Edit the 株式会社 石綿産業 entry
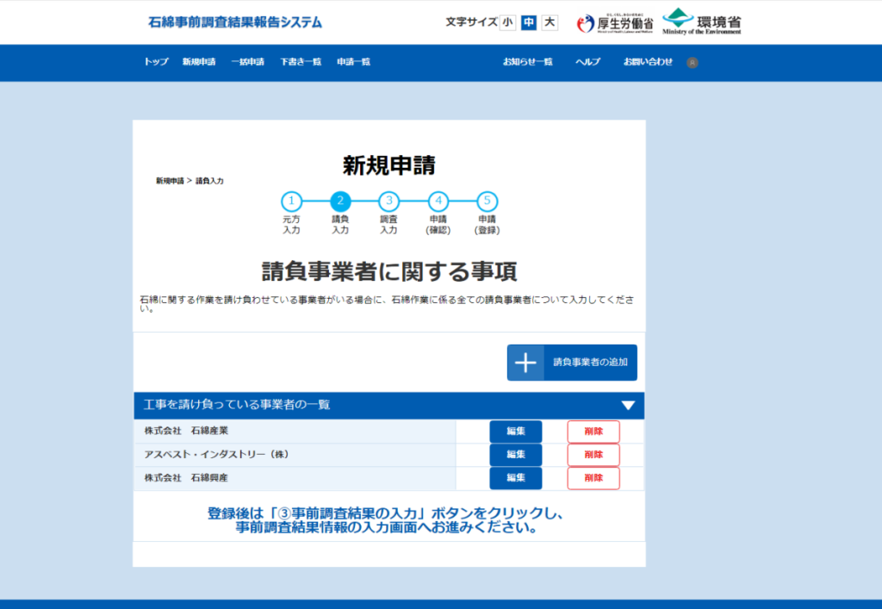882x609 pixels. 515,432
